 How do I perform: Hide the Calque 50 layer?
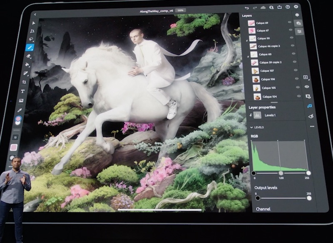coord(292,37)
